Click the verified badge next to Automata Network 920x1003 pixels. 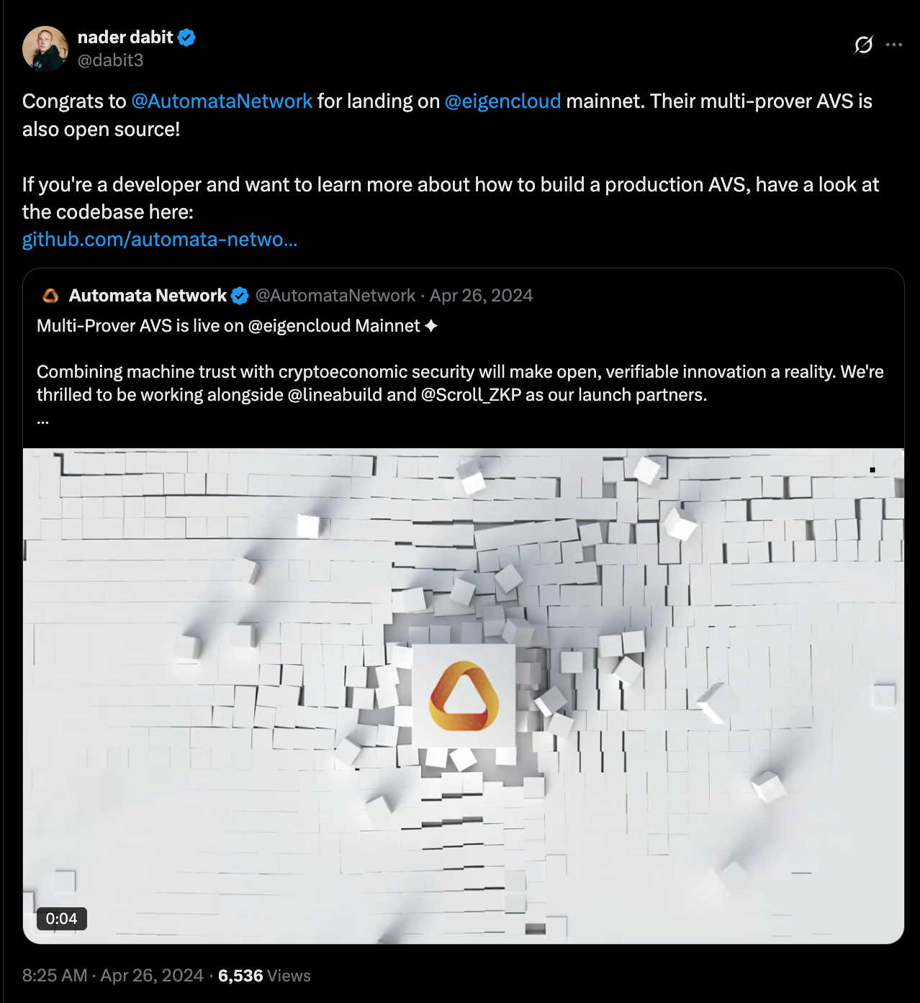240,296
